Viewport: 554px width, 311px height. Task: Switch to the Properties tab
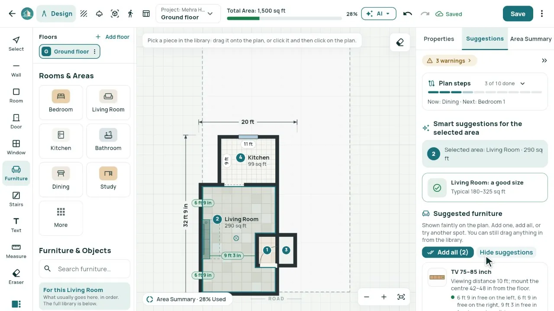[439, 39]
